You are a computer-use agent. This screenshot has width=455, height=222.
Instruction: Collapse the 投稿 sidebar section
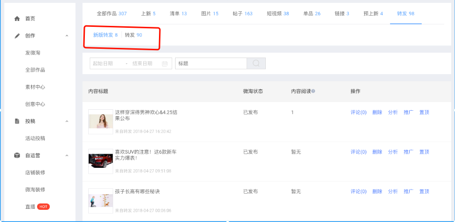click(67, 121)
